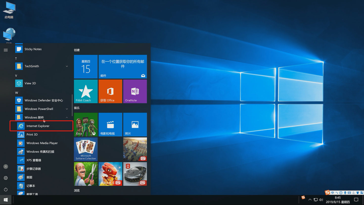Open the Fitbit Coach tile

(x=86, y=91)
